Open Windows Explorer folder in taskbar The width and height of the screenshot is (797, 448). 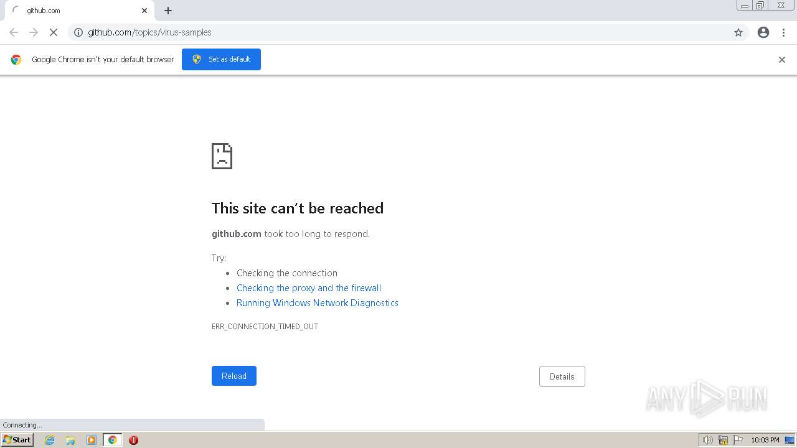(x=70, y=440)
